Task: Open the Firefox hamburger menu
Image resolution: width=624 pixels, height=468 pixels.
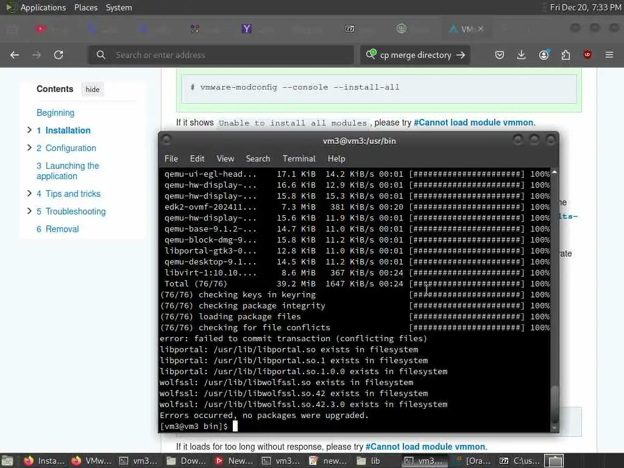Action: [x=609, y=55]
